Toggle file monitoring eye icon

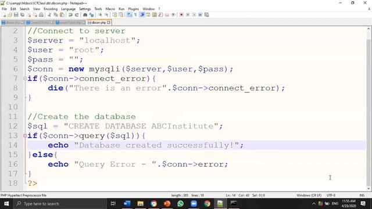(173, 15)
